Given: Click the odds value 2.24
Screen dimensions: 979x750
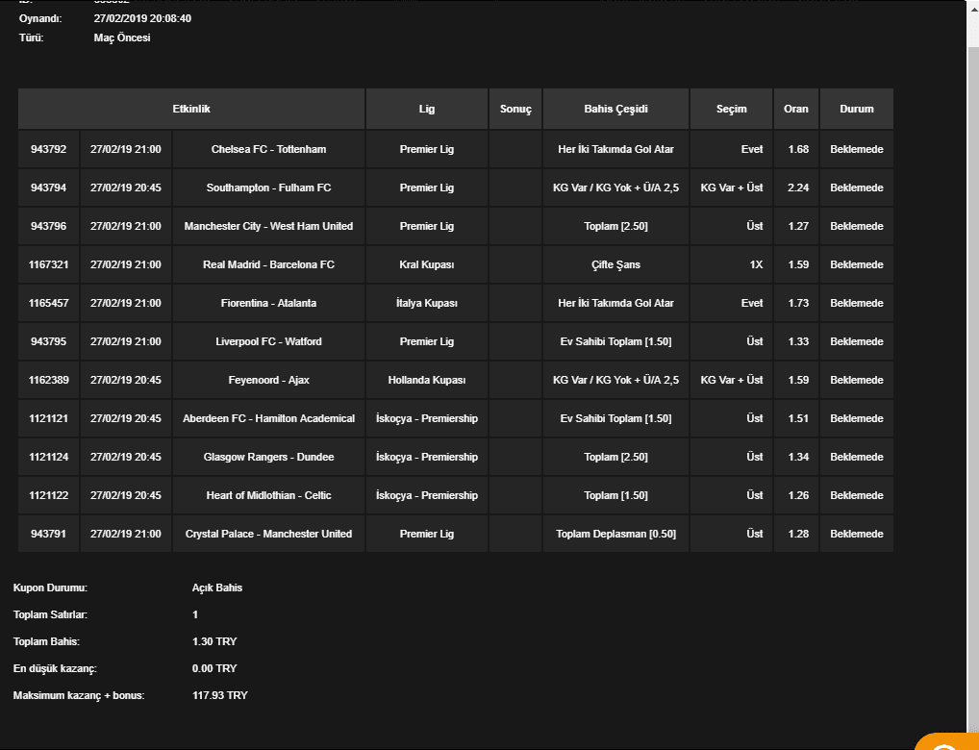Looking at the screenshot, I should (x=798, y=187).
